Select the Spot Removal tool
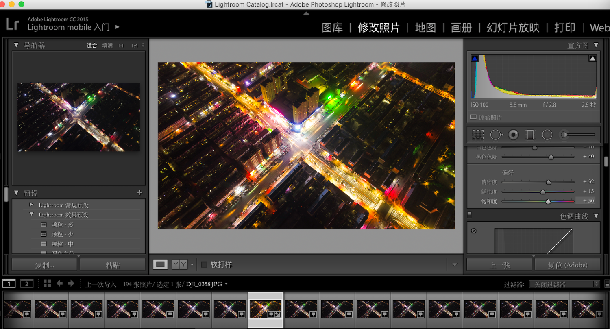Image resolution: width=610 pixels, height=329 pixels. click(497, 135)
